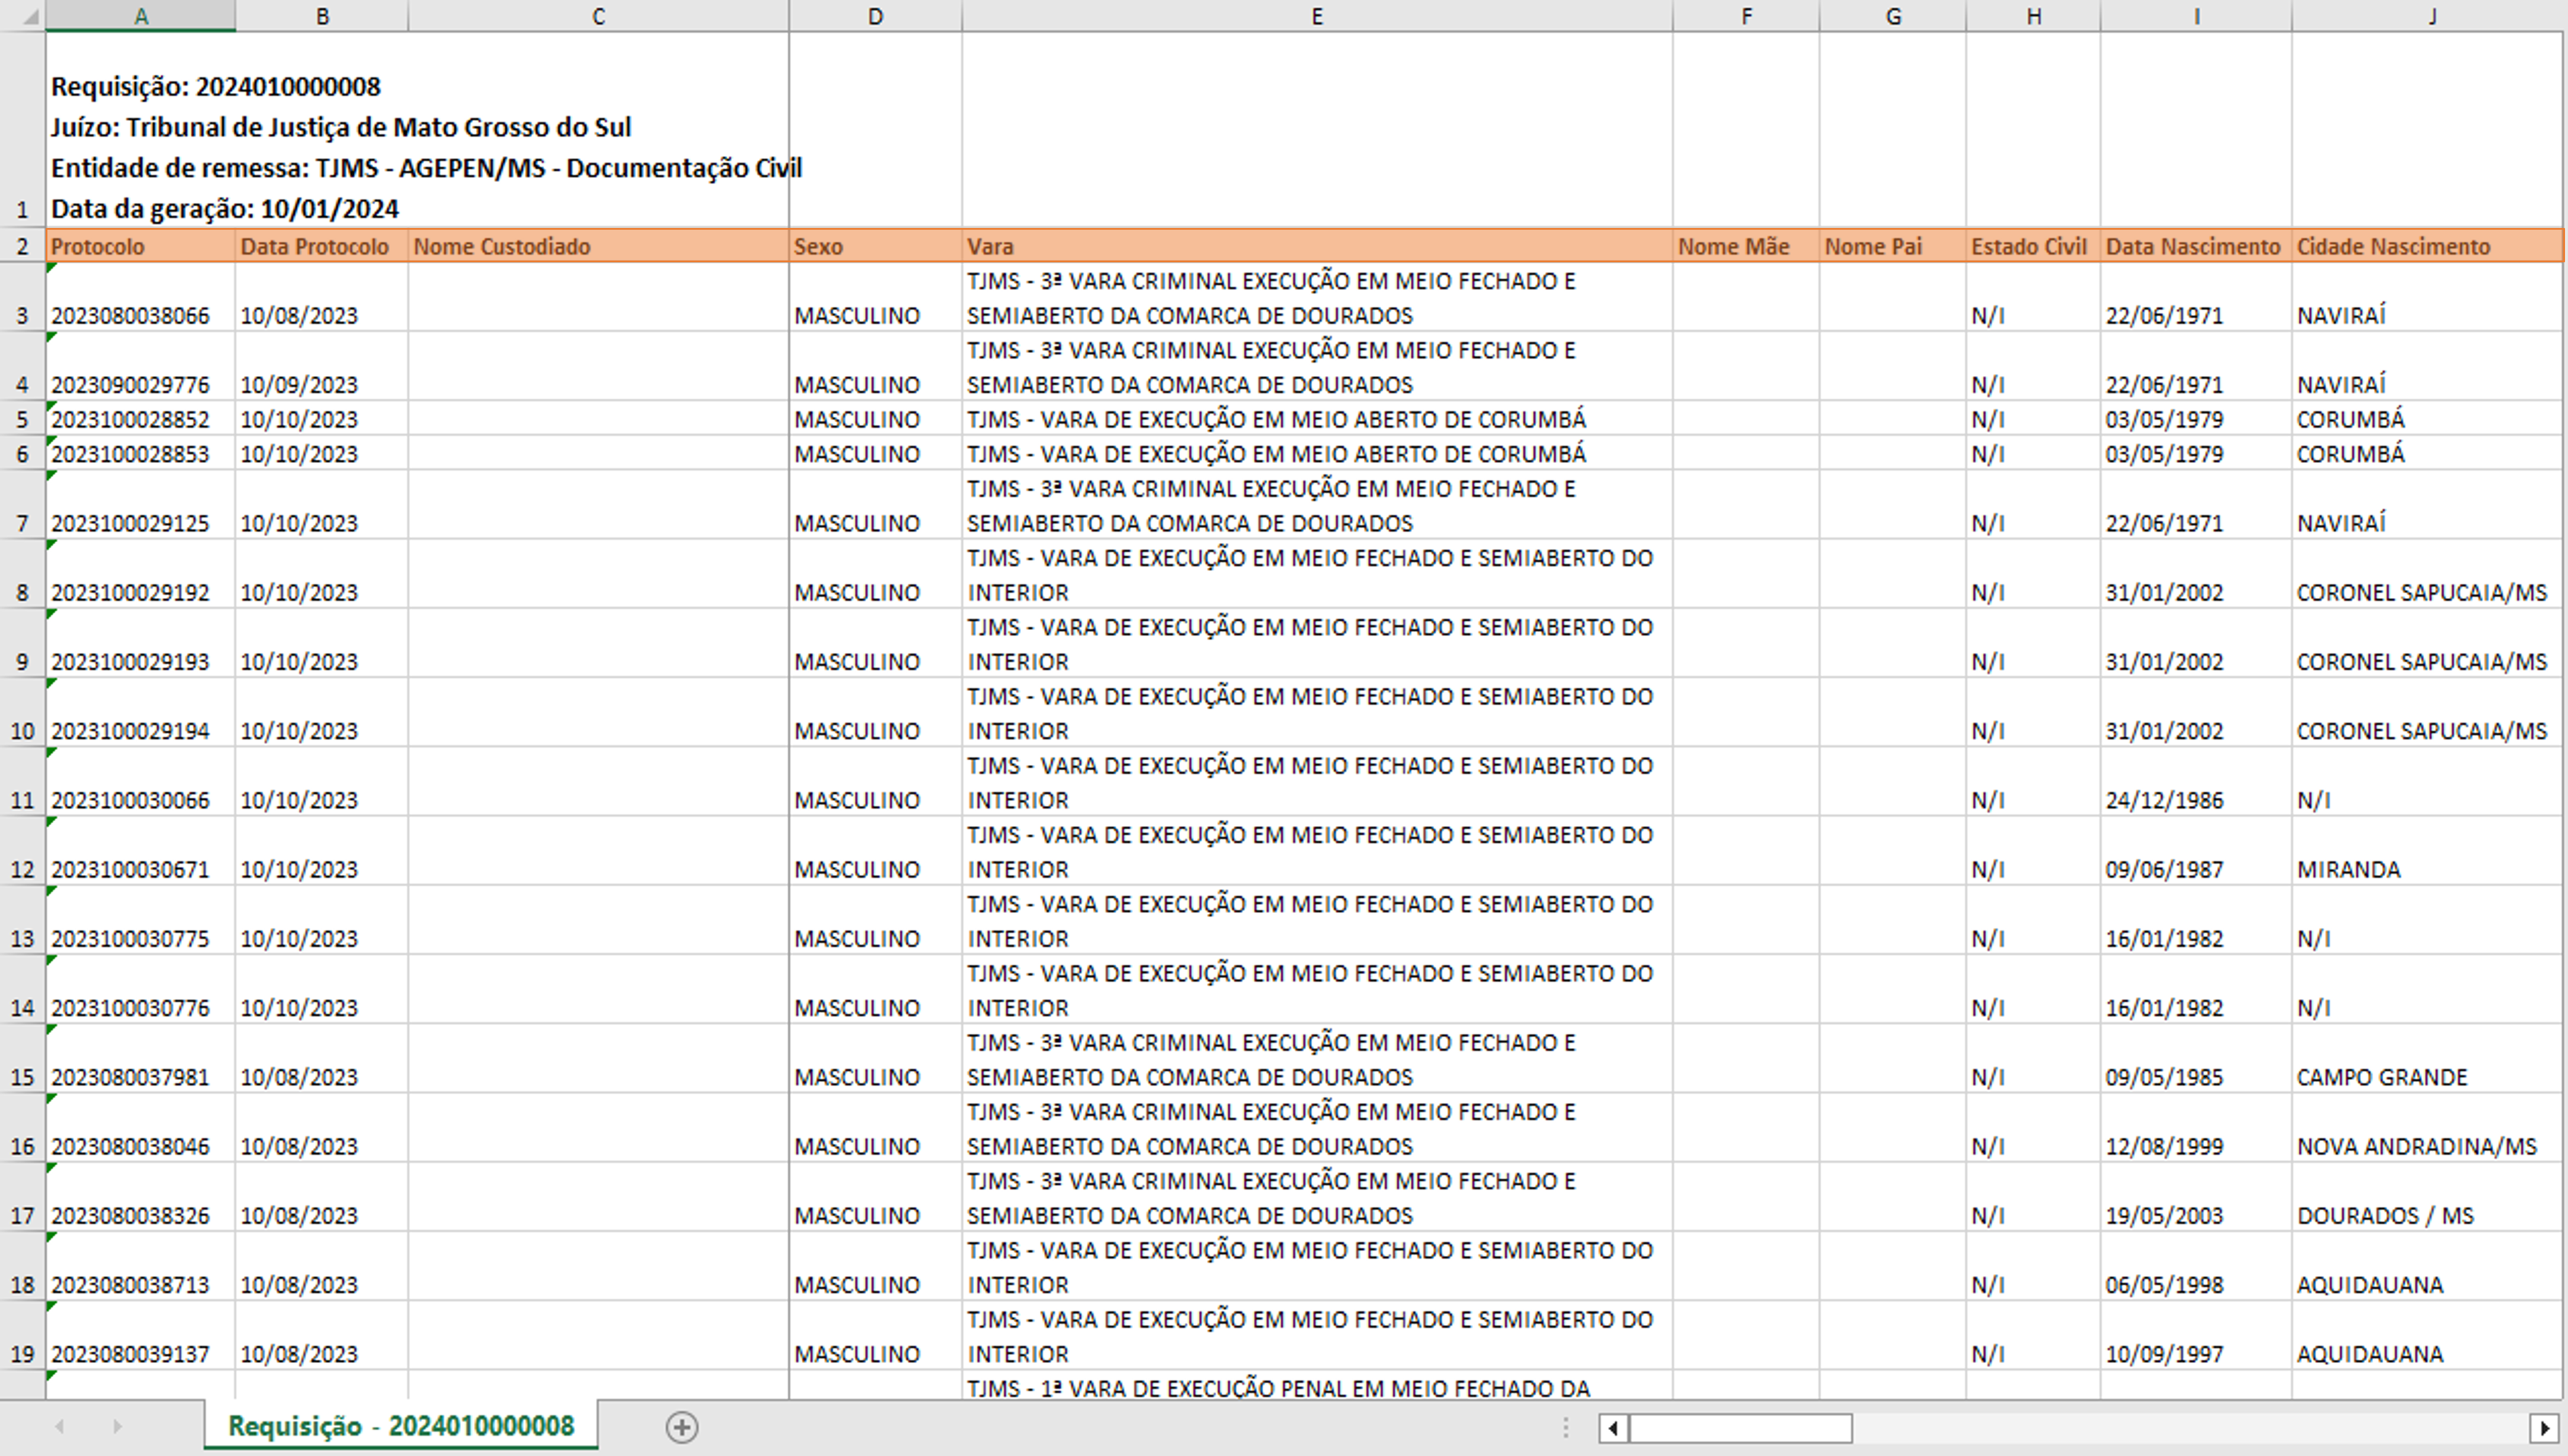This screenshot has height=1456, width=2568.
Task: Select column G header
Action: click(1893, 16)
